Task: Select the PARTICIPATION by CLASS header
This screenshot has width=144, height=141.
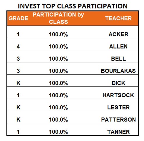Action: coord(58,18)
